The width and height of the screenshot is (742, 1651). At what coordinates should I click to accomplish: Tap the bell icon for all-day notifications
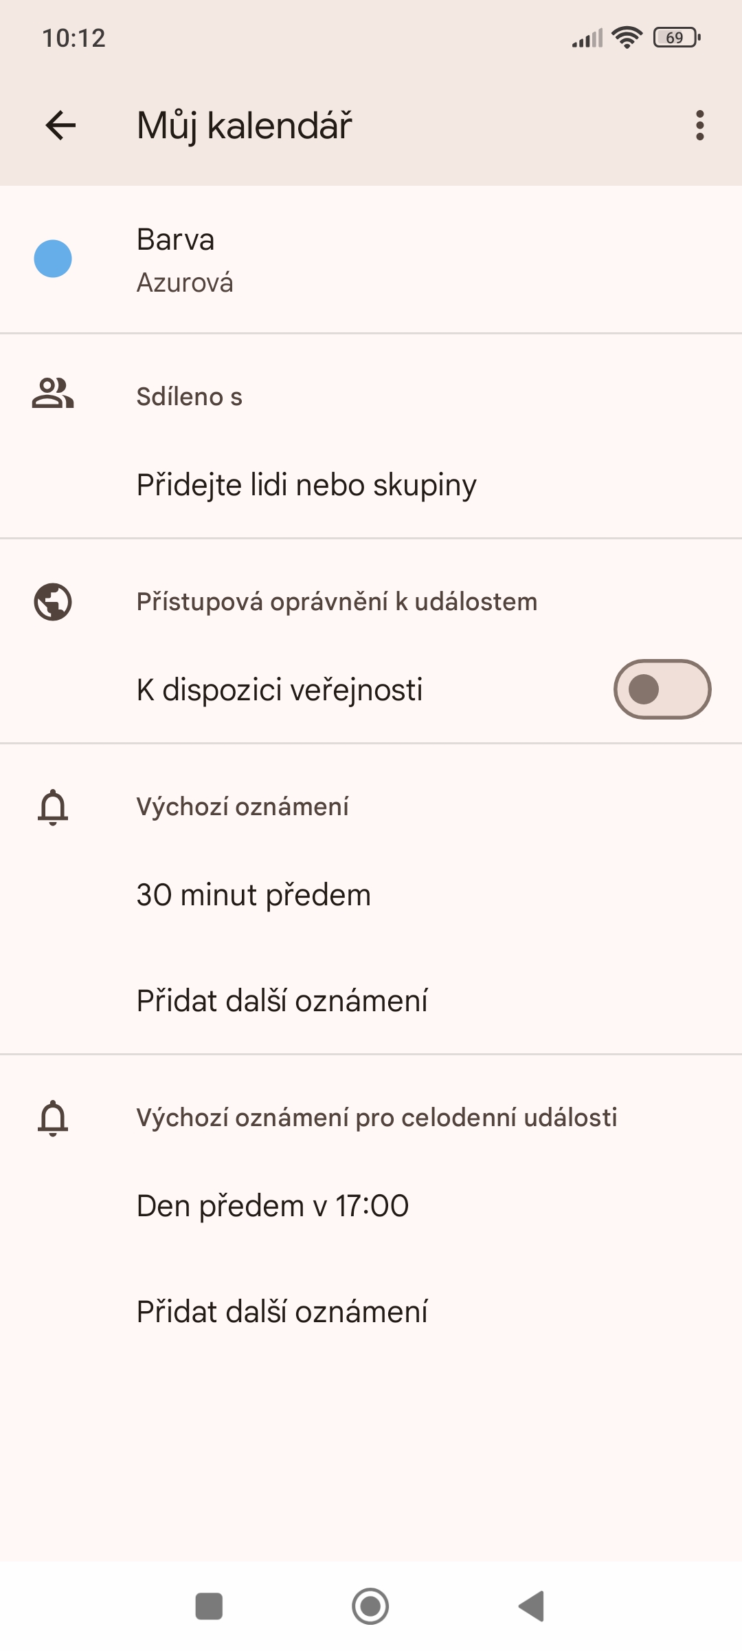53,1118
